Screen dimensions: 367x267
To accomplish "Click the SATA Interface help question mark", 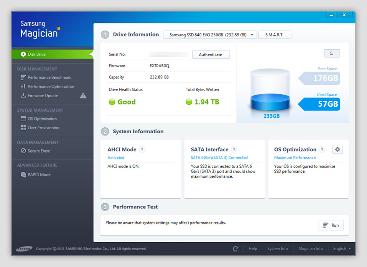I will pos(234,149).
